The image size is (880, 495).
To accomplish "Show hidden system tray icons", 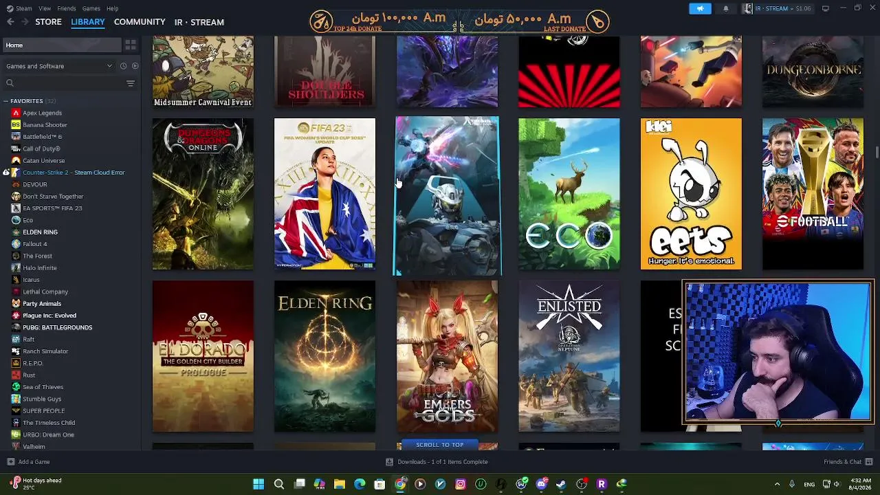I will (777, 484).
